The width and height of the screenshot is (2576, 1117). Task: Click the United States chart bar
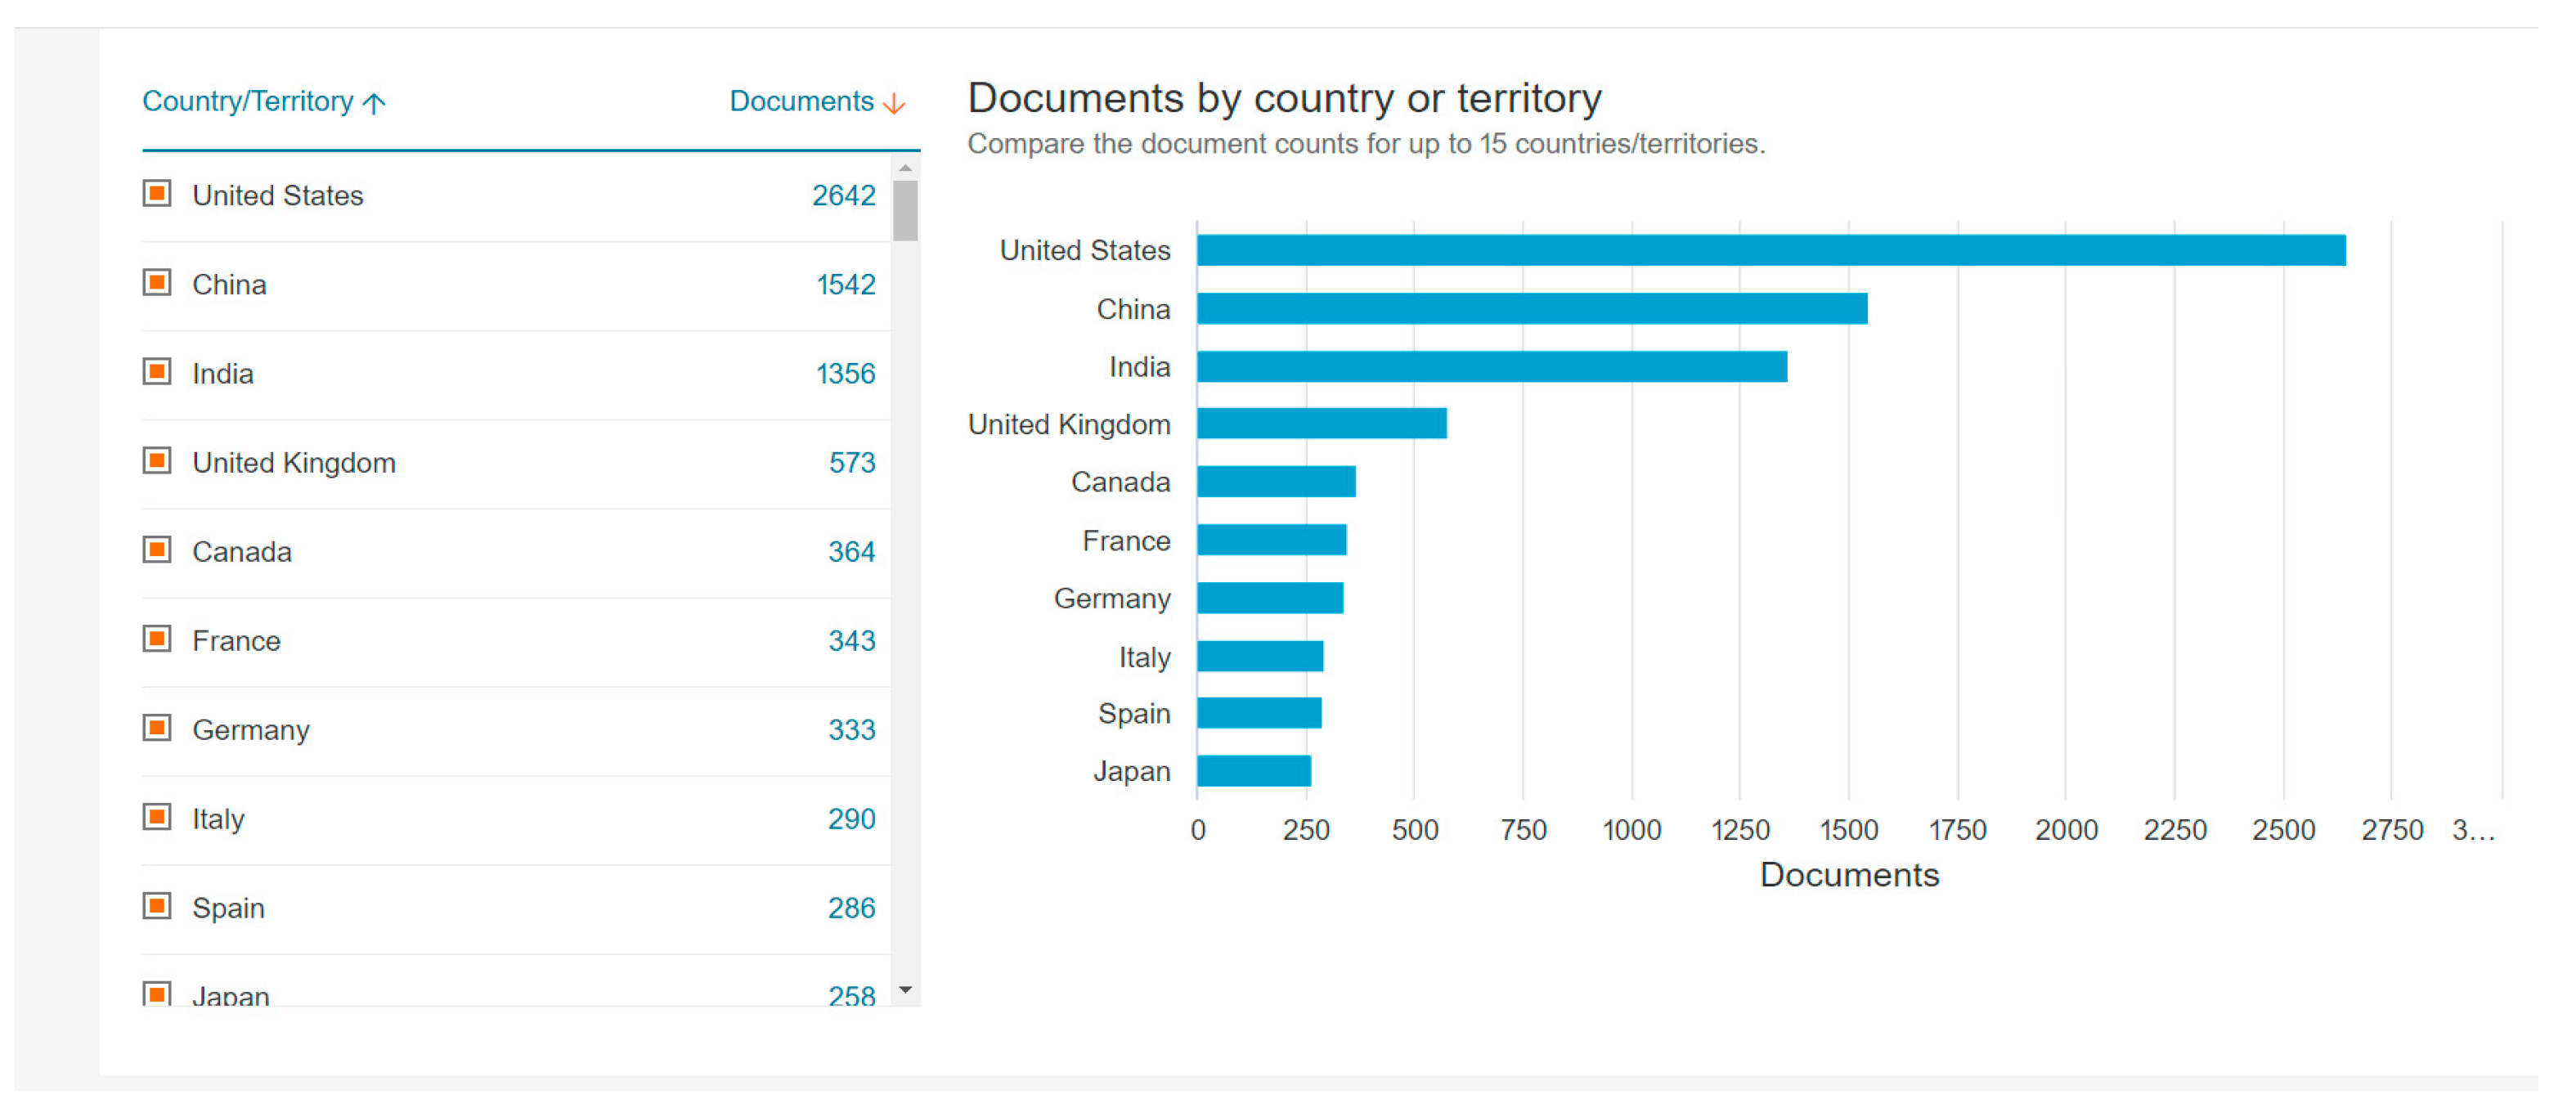pyautogui.click(x=1770, y=250)
